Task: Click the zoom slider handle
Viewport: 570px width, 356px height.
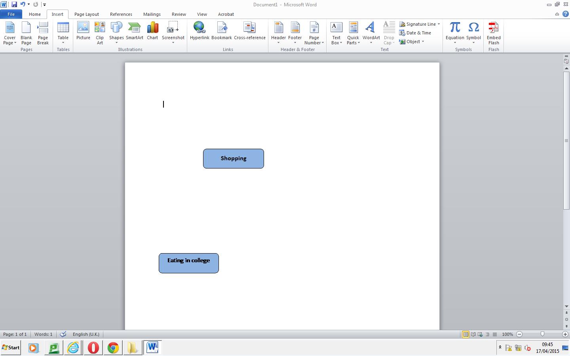Action: [x=542, y=334]
